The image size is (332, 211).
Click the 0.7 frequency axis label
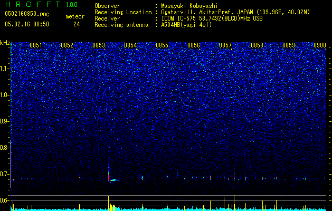tap(4, 174)
